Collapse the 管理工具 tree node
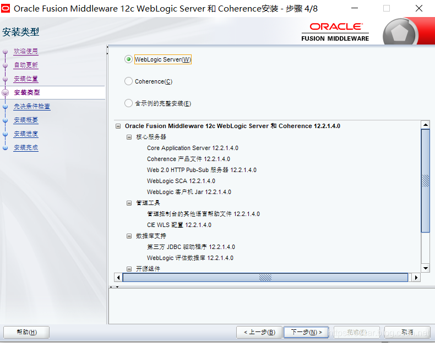Screen dimensions: 435x343 [x=129, y=203]
